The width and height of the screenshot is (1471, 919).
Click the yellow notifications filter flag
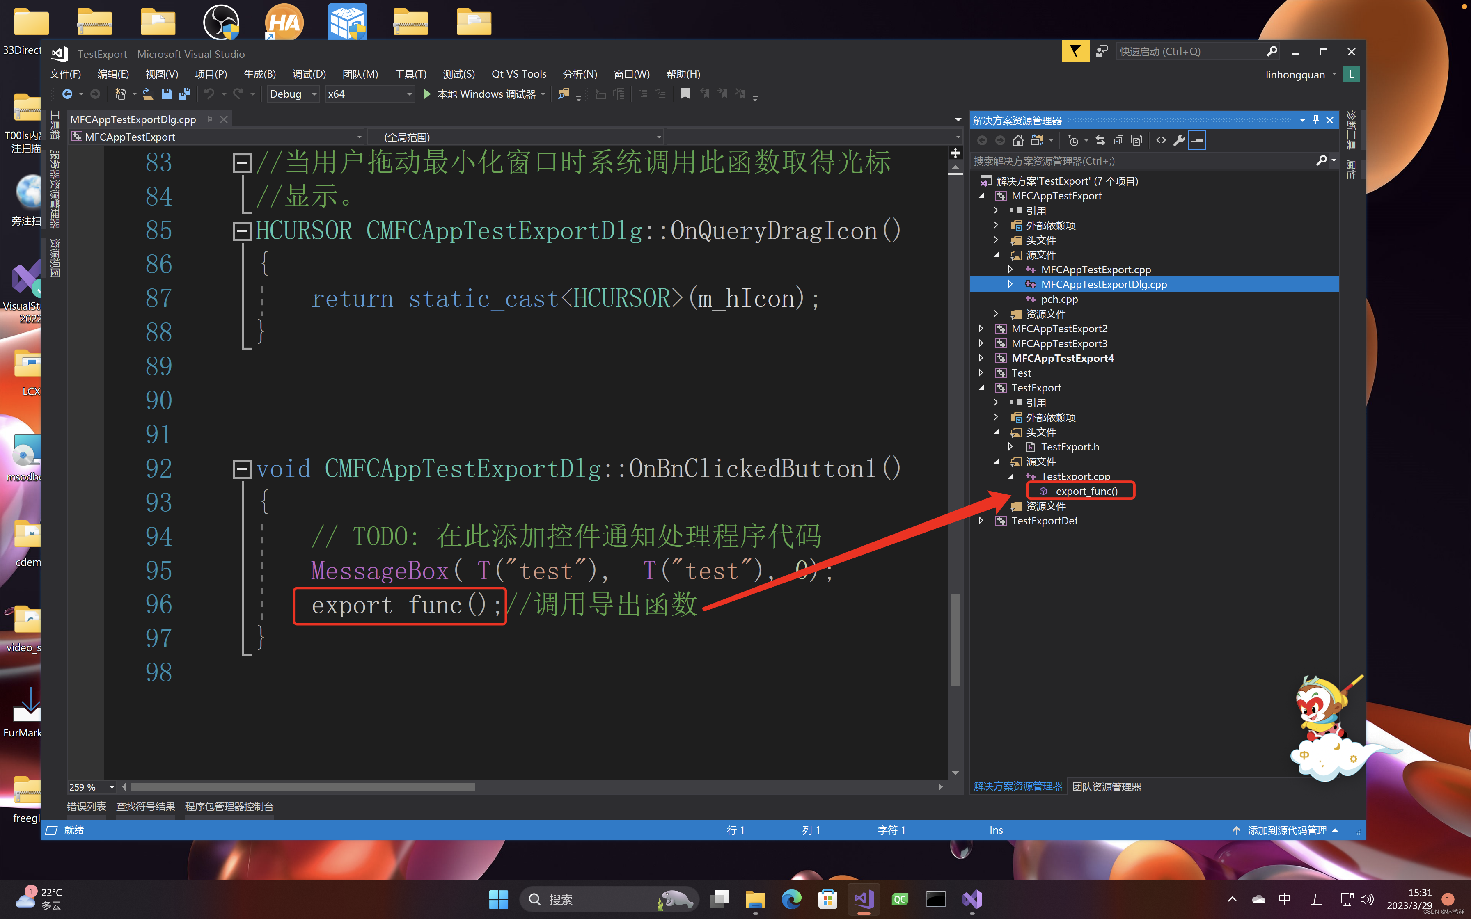(1075, 52)
